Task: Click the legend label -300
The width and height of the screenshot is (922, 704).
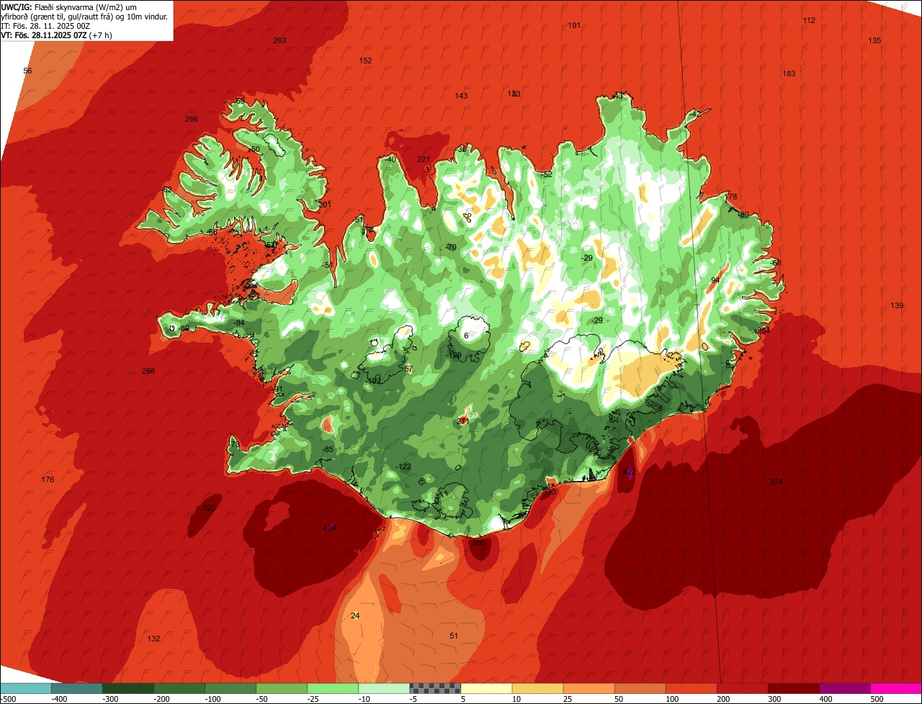Action: coord(111,699)
